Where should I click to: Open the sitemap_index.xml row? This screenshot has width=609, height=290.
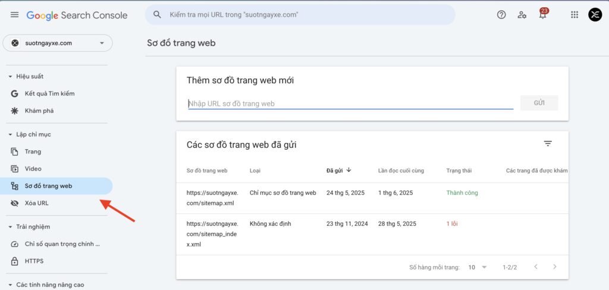[372, 235]
